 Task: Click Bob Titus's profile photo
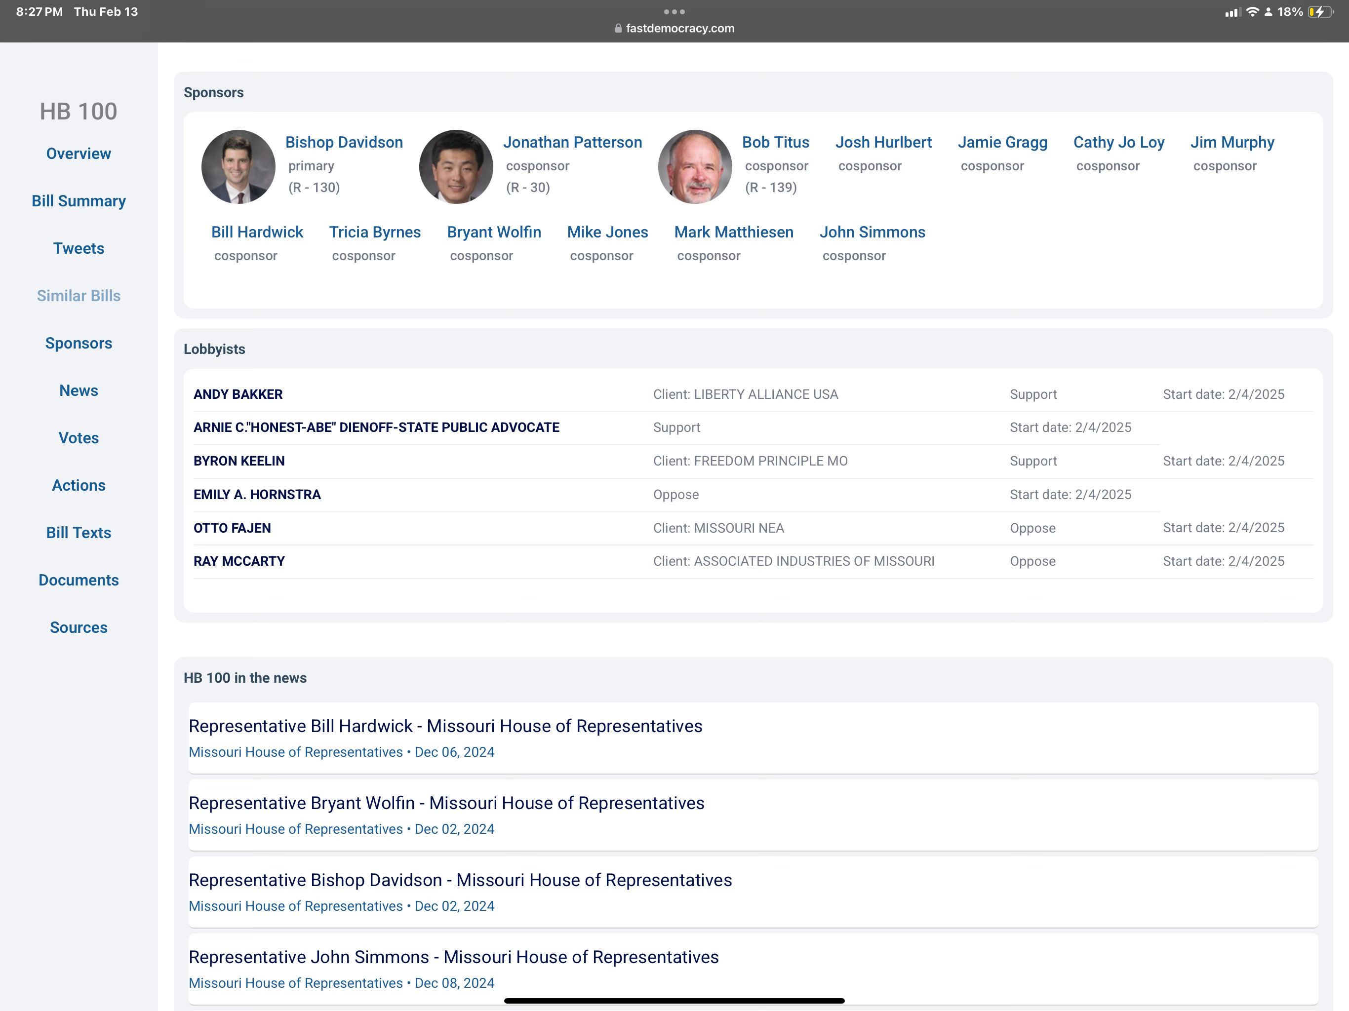click(695, 166)
